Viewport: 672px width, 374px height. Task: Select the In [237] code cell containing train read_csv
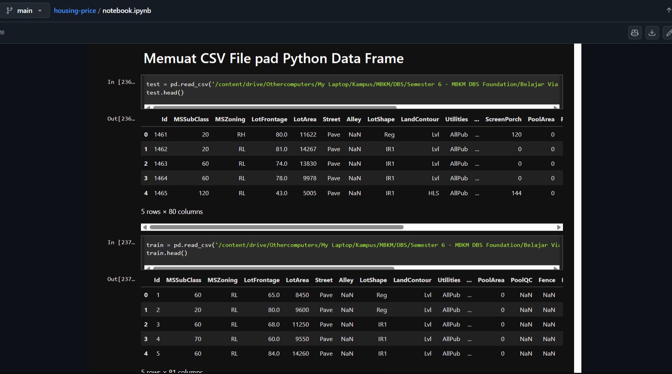point(346,249)
